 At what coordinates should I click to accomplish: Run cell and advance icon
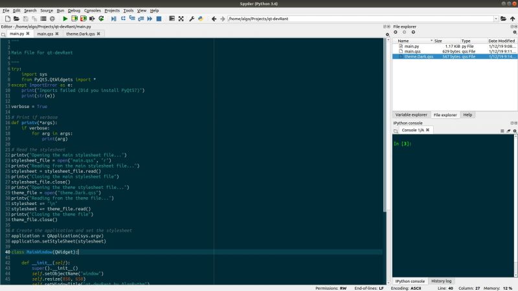84,19
